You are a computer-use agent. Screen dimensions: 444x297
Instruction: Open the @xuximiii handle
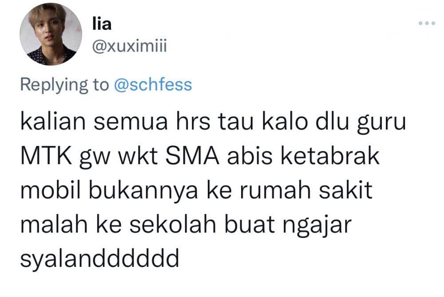point(129,46)
